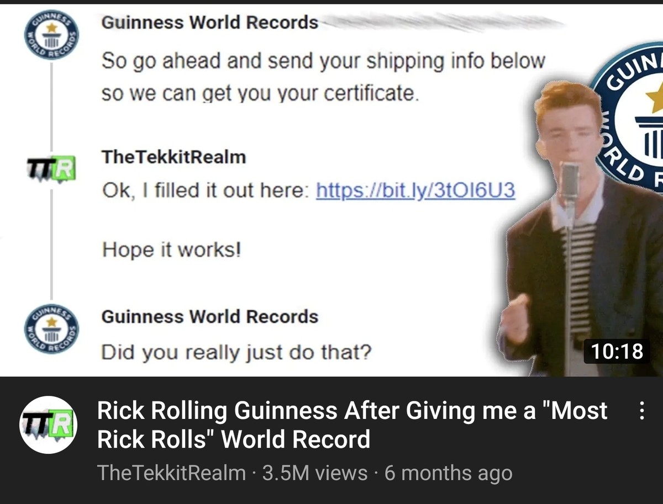Click the scribbled-out email next to the Guinness name
This screenshot has width=663, height=504.
(x=442, y=21)
